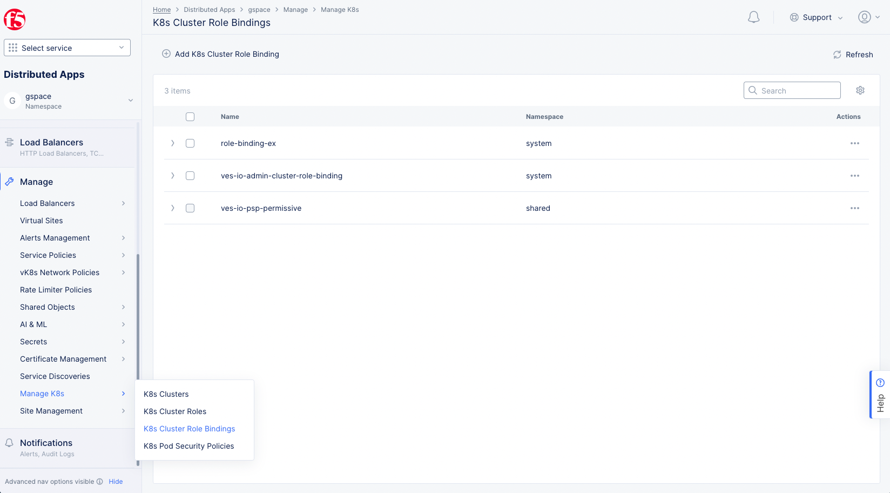Open the notifications bell

point(753,17)
